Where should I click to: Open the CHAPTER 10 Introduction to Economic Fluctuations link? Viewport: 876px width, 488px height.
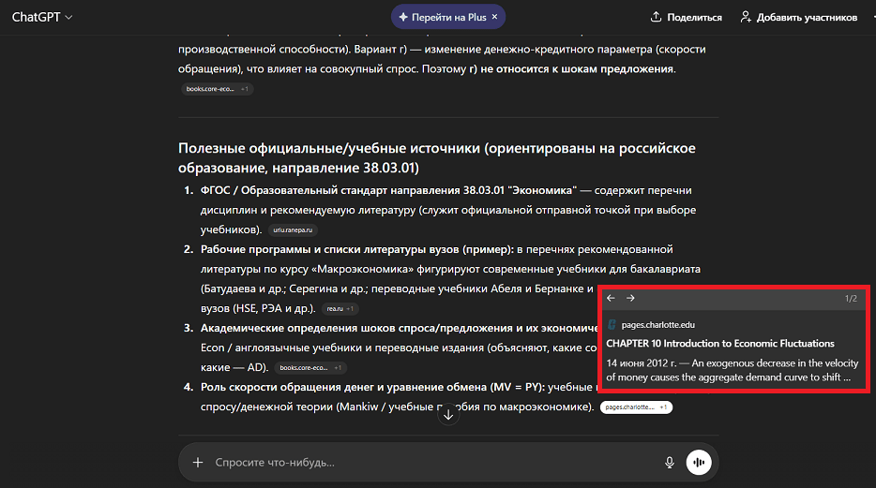720,344
